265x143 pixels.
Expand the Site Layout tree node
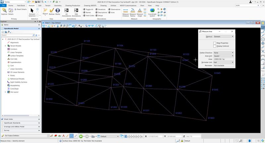pyautogui.click(x=5, y=92)
